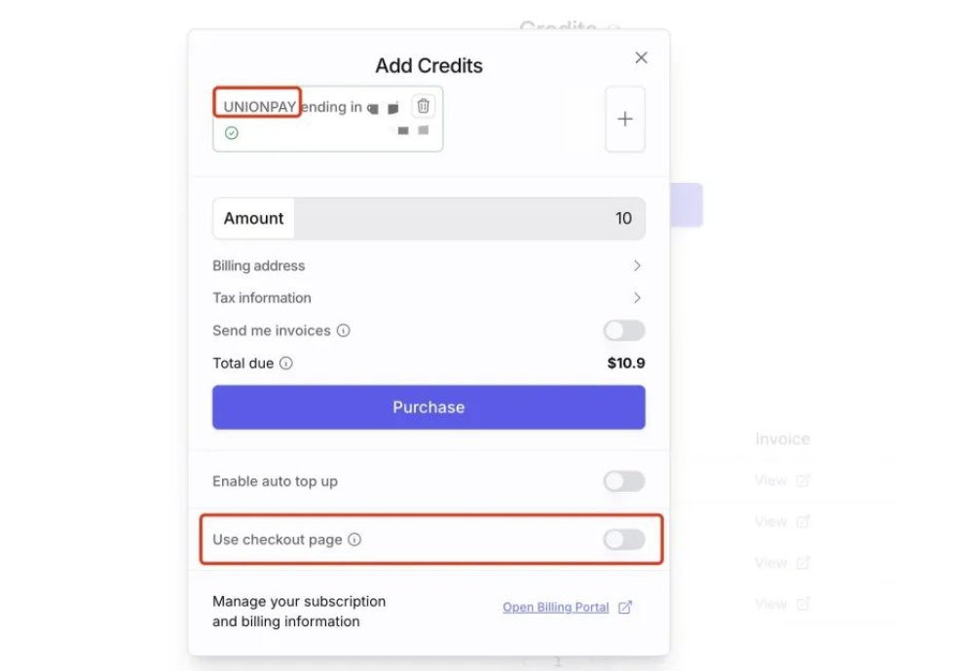
Task: Open the Tax information section
Action: click(x=428, y=298)
